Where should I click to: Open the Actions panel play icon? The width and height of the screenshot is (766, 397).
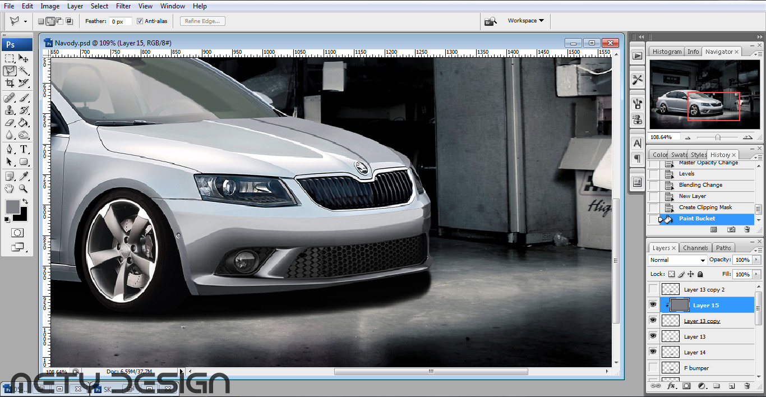tap(637, 56)
